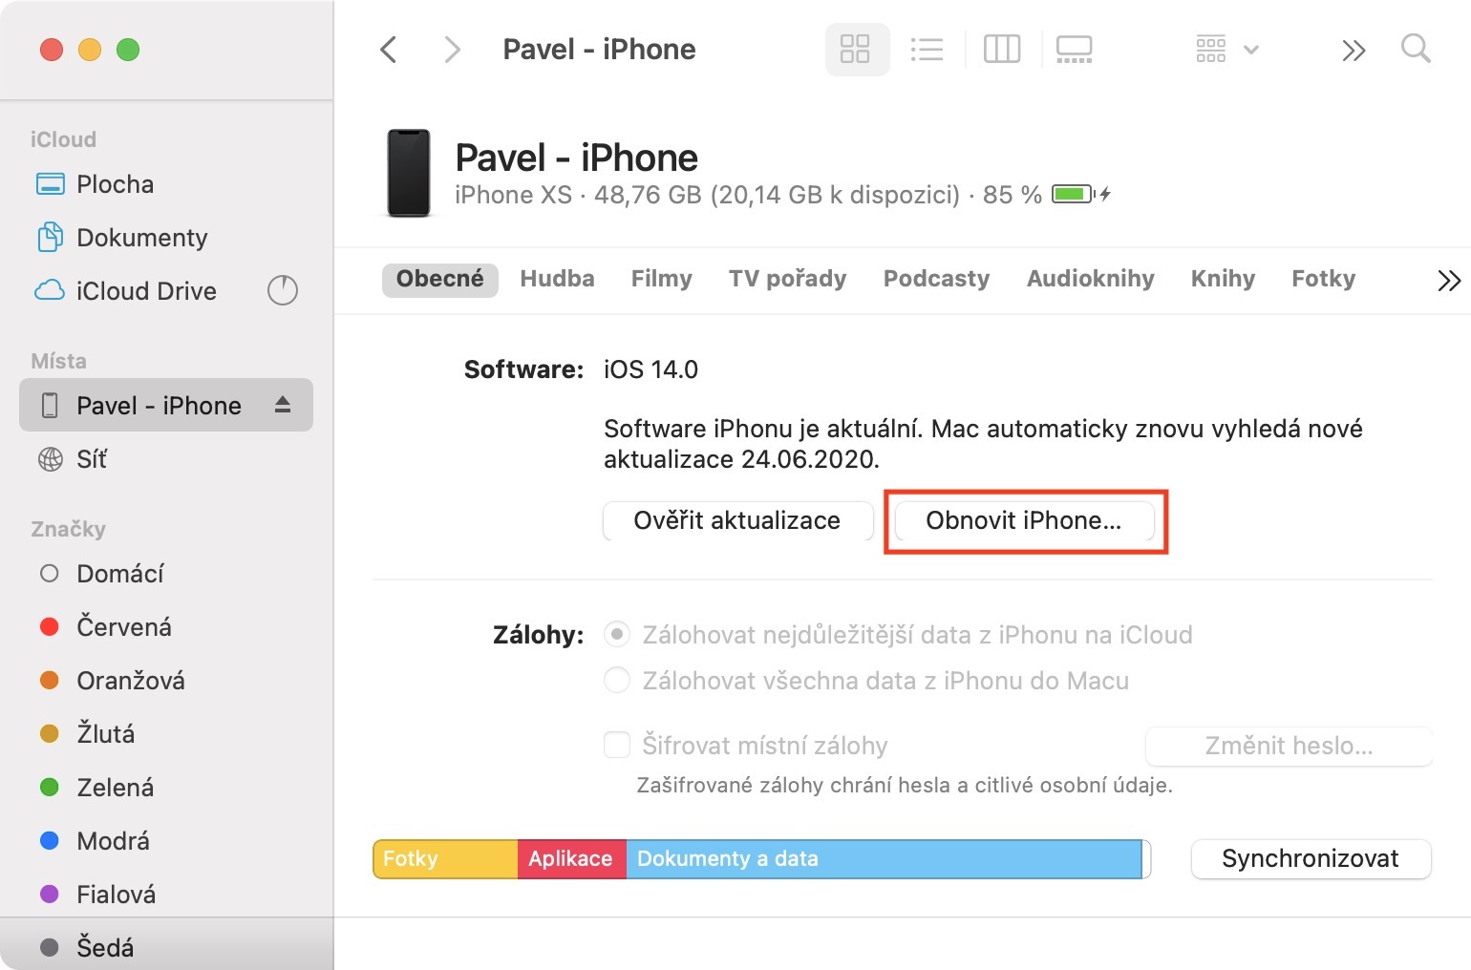Open the search magnifier icon
1471x970 pixels.
(1416, 49)
